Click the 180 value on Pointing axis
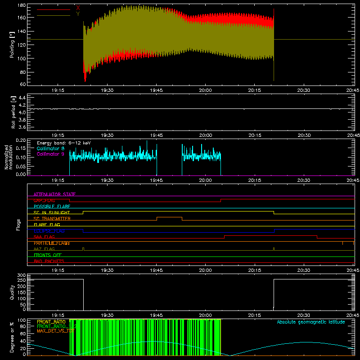 (22, 5)
